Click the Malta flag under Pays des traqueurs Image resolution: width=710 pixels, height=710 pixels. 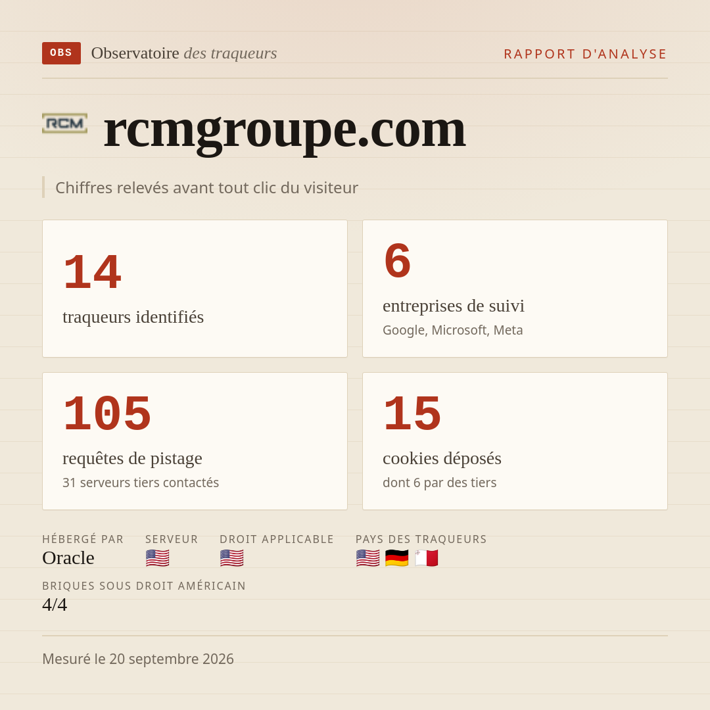(x=426, y=558)
